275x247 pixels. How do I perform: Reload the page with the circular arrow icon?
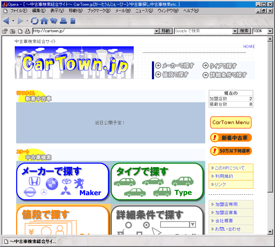click(34, 21)
